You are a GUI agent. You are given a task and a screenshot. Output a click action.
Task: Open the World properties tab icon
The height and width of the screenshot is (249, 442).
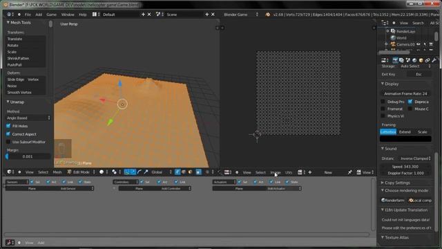pyautogui.click(x=414, y=60)
